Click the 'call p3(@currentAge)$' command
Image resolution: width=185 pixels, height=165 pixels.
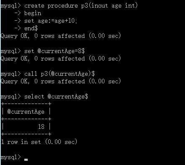[x=60, y=74]
